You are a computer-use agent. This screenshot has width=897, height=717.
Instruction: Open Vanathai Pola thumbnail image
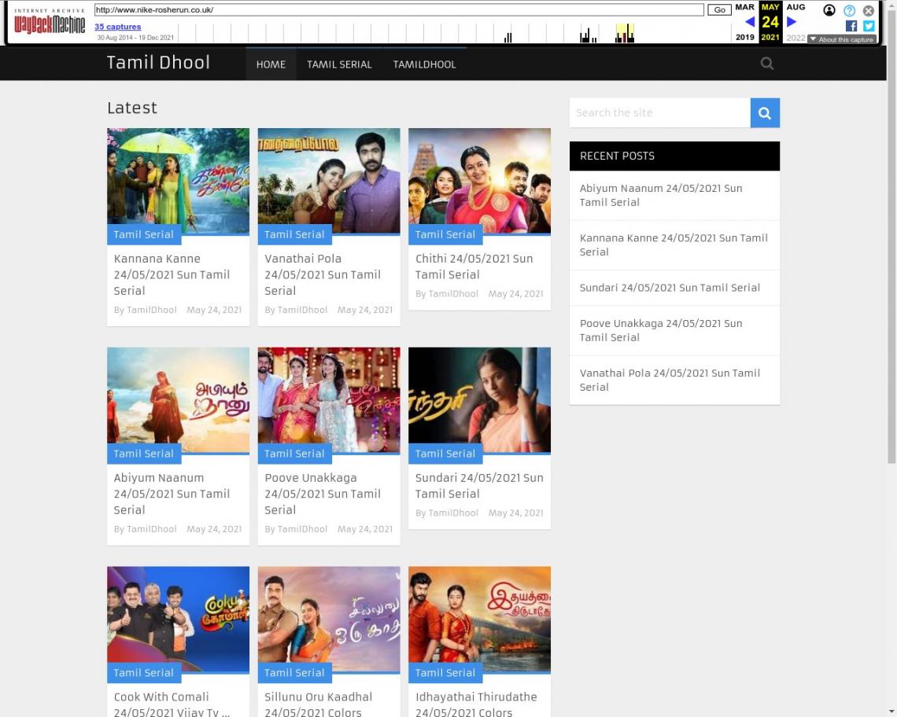329,181
